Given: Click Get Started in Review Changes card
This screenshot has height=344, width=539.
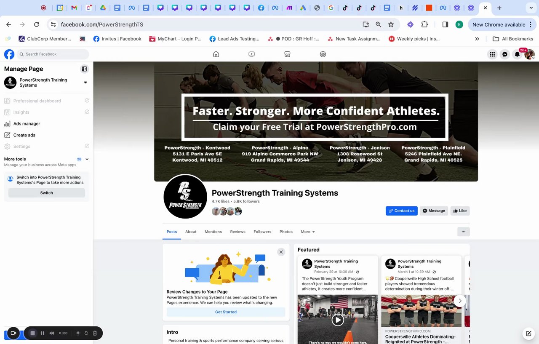Looking at the screenshot, I should pos(226,312).
